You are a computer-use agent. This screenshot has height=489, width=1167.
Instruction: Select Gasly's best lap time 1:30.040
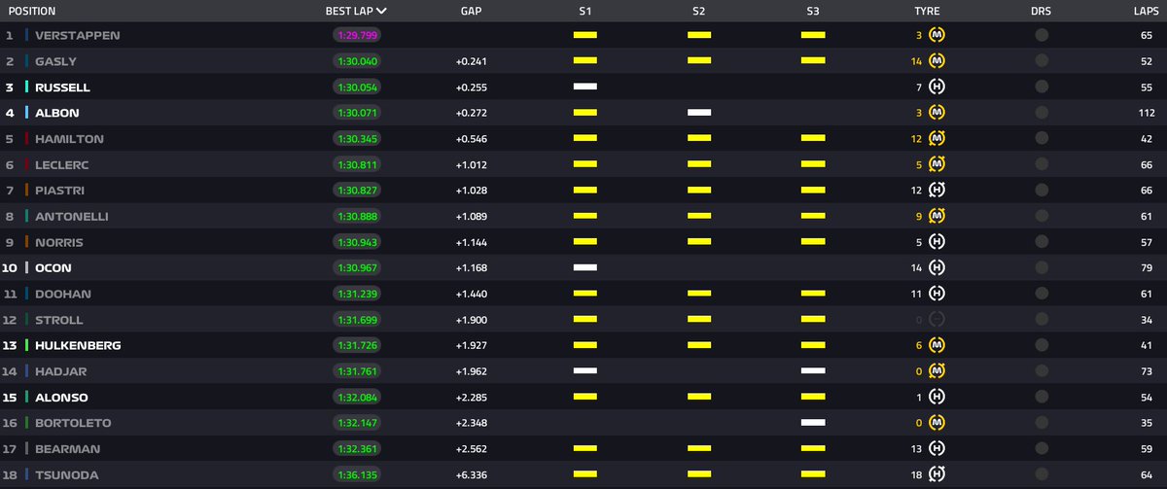pyautogui.click(x=357, y=61)
